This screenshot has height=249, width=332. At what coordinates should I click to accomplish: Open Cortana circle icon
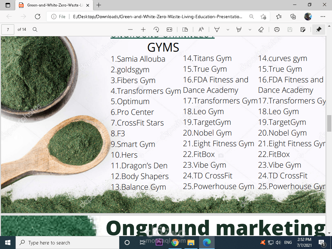(127, 243)
